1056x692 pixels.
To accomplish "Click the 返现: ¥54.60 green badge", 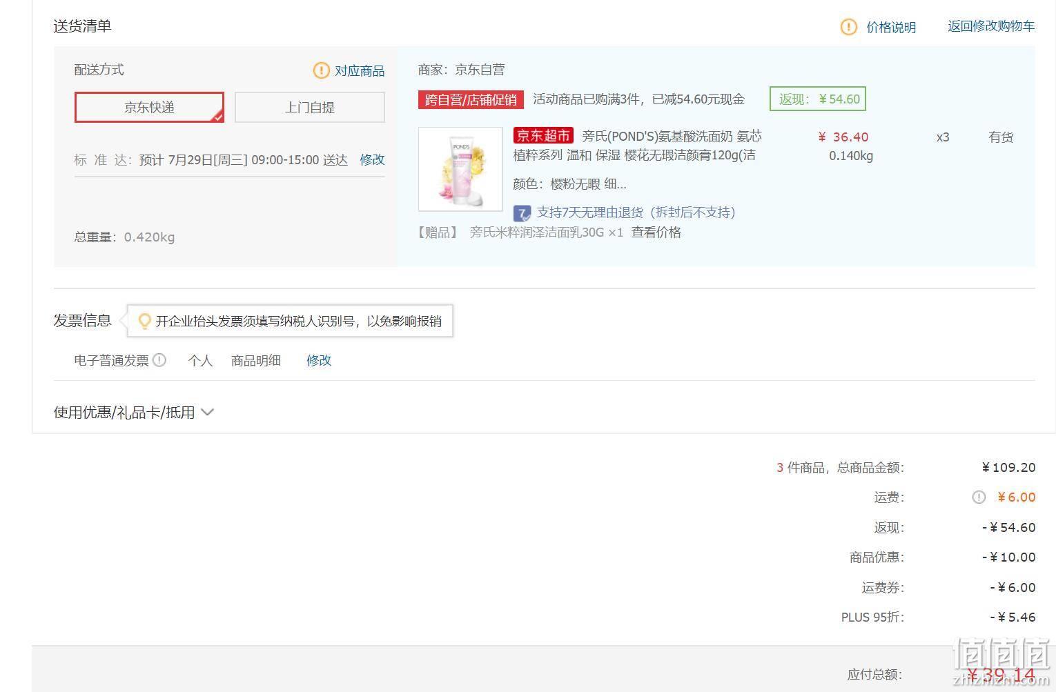I will (x=818, y=99).
